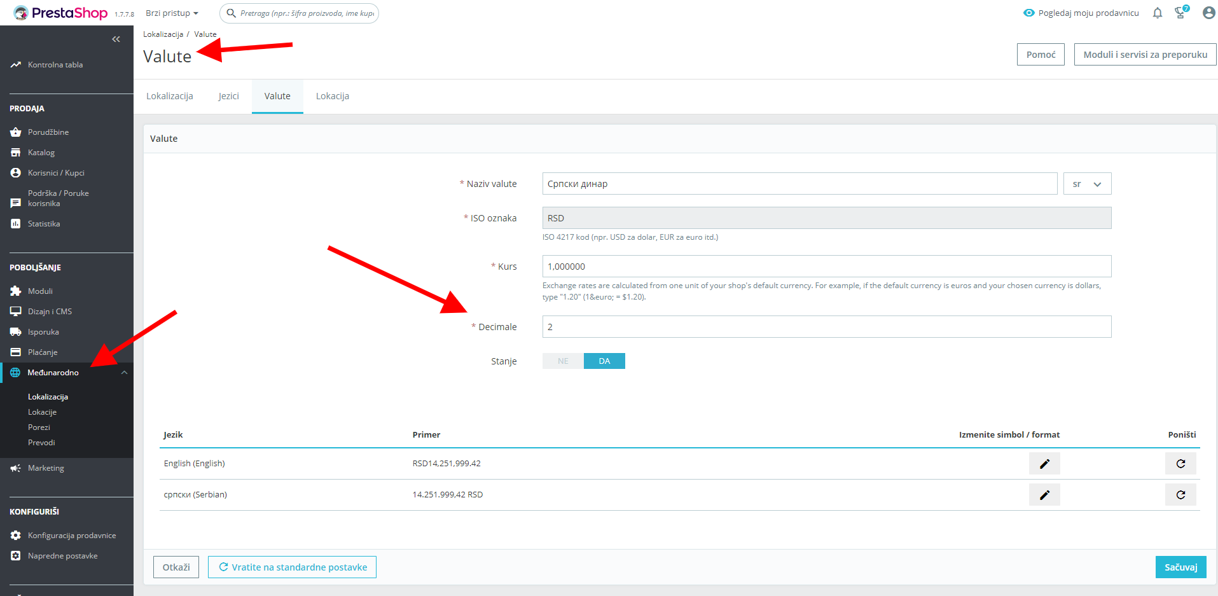Switch to the Lokalizacija tab
Viewport: 1218px width, 596px height.
point(170,96)
